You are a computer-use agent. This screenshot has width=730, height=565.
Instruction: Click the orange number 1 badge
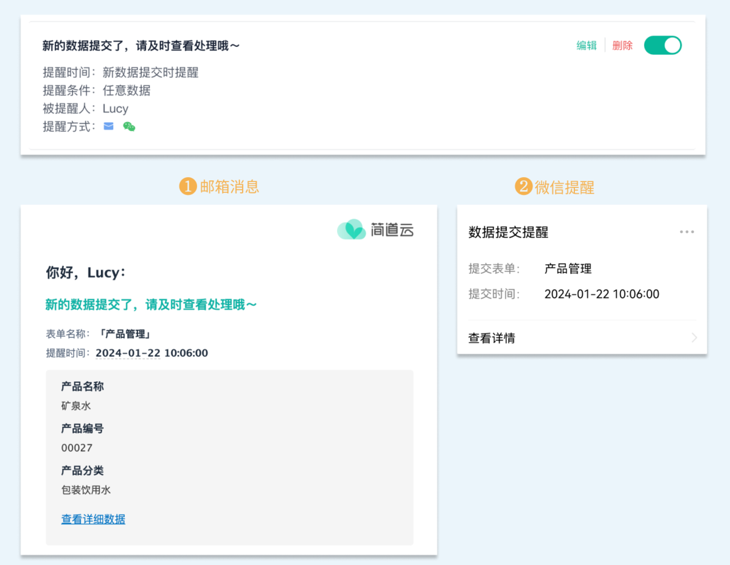(188, 186)
